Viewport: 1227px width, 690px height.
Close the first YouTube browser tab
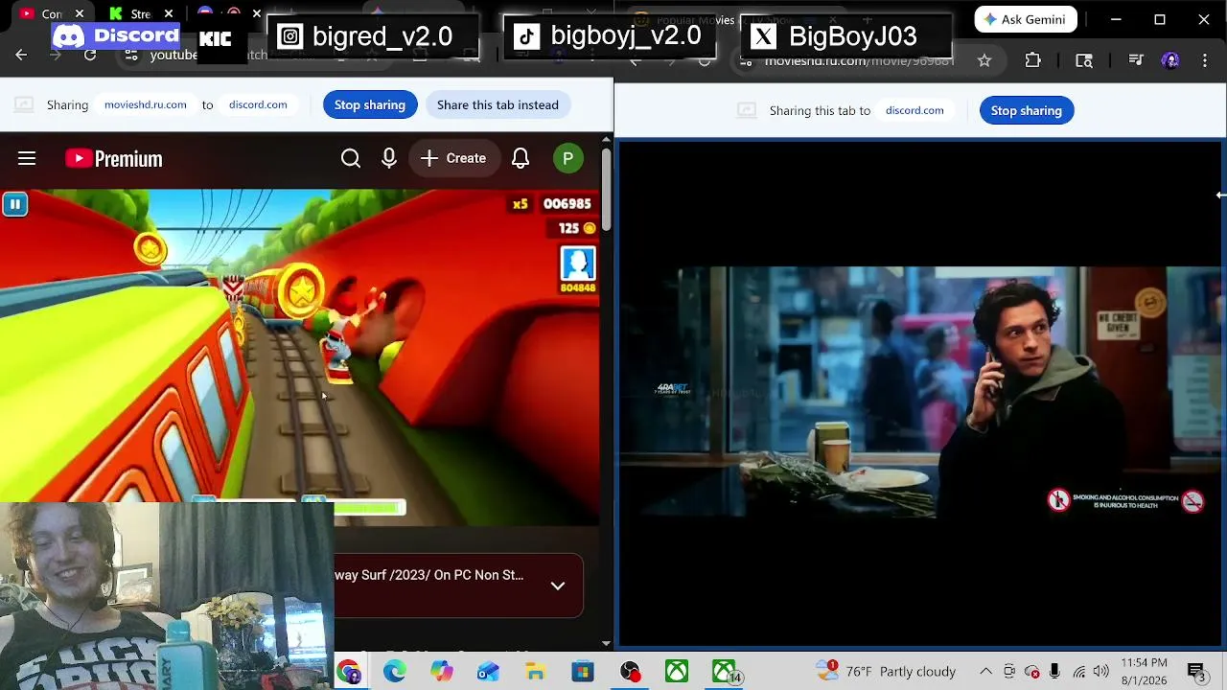[x=80, y=13]
